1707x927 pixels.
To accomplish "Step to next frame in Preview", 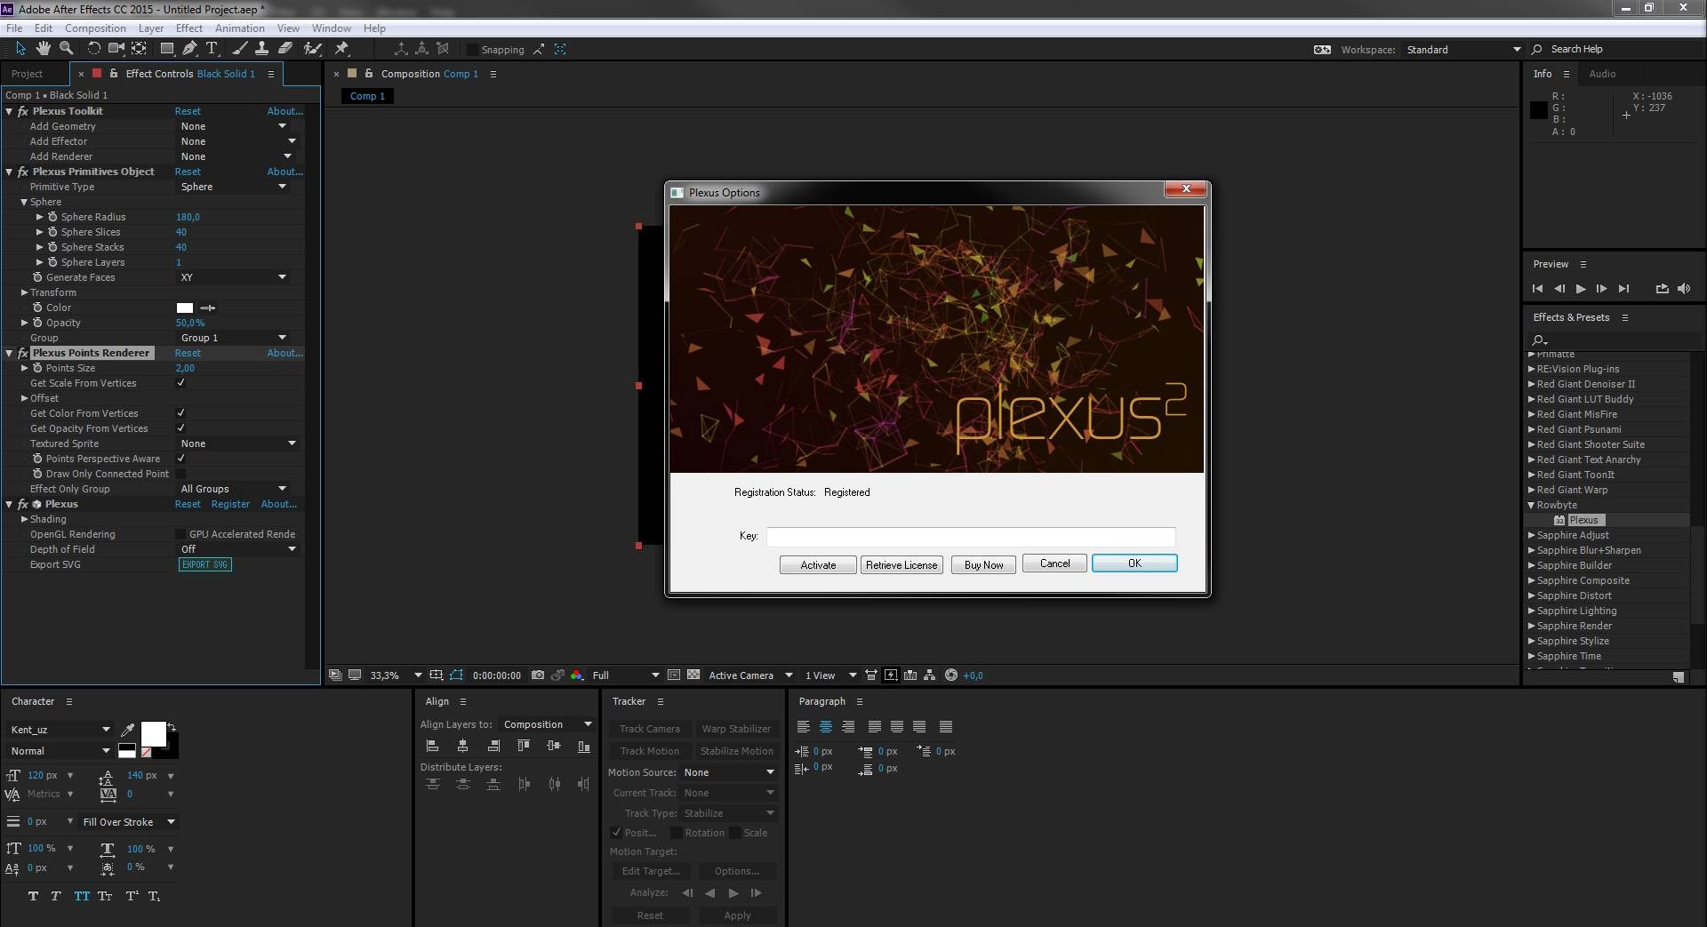I will [x=1602, y=289].
